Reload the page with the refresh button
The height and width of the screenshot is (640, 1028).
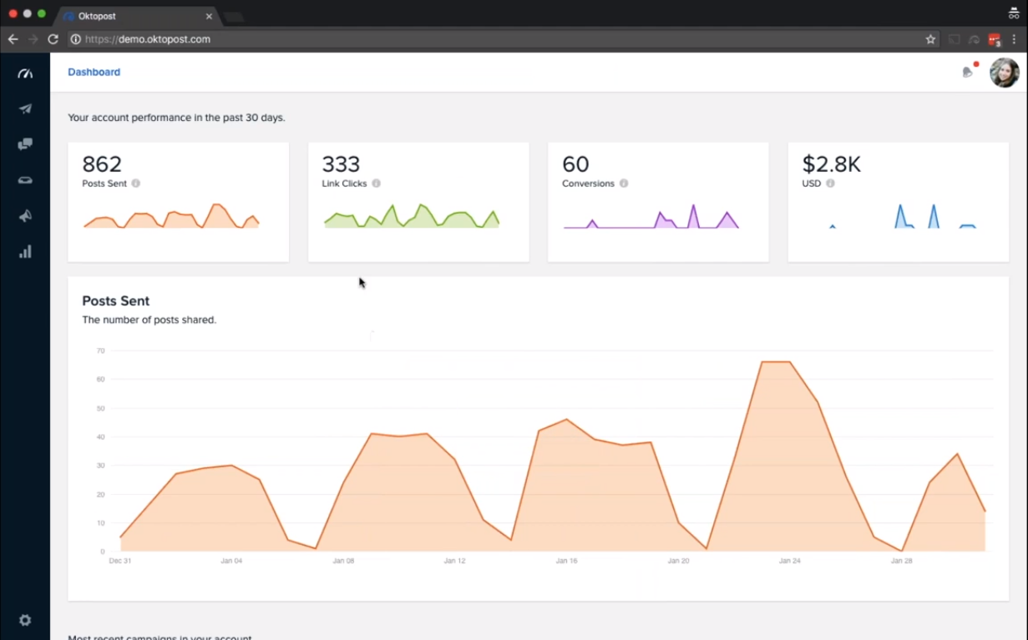tap(53, 39)
